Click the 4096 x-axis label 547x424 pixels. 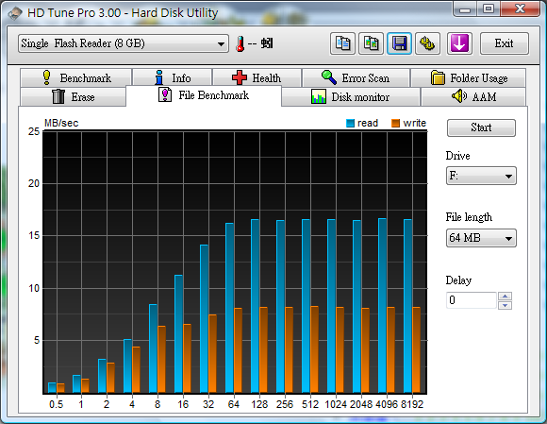387,404
